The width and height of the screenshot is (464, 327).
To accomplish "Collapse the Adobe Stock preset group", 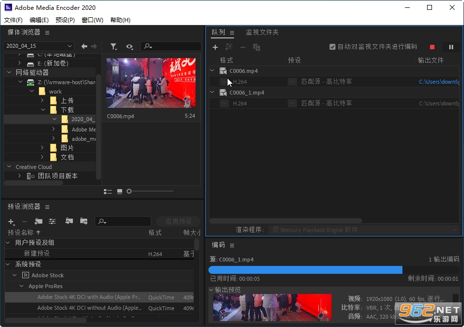I will tap(14, 275).
